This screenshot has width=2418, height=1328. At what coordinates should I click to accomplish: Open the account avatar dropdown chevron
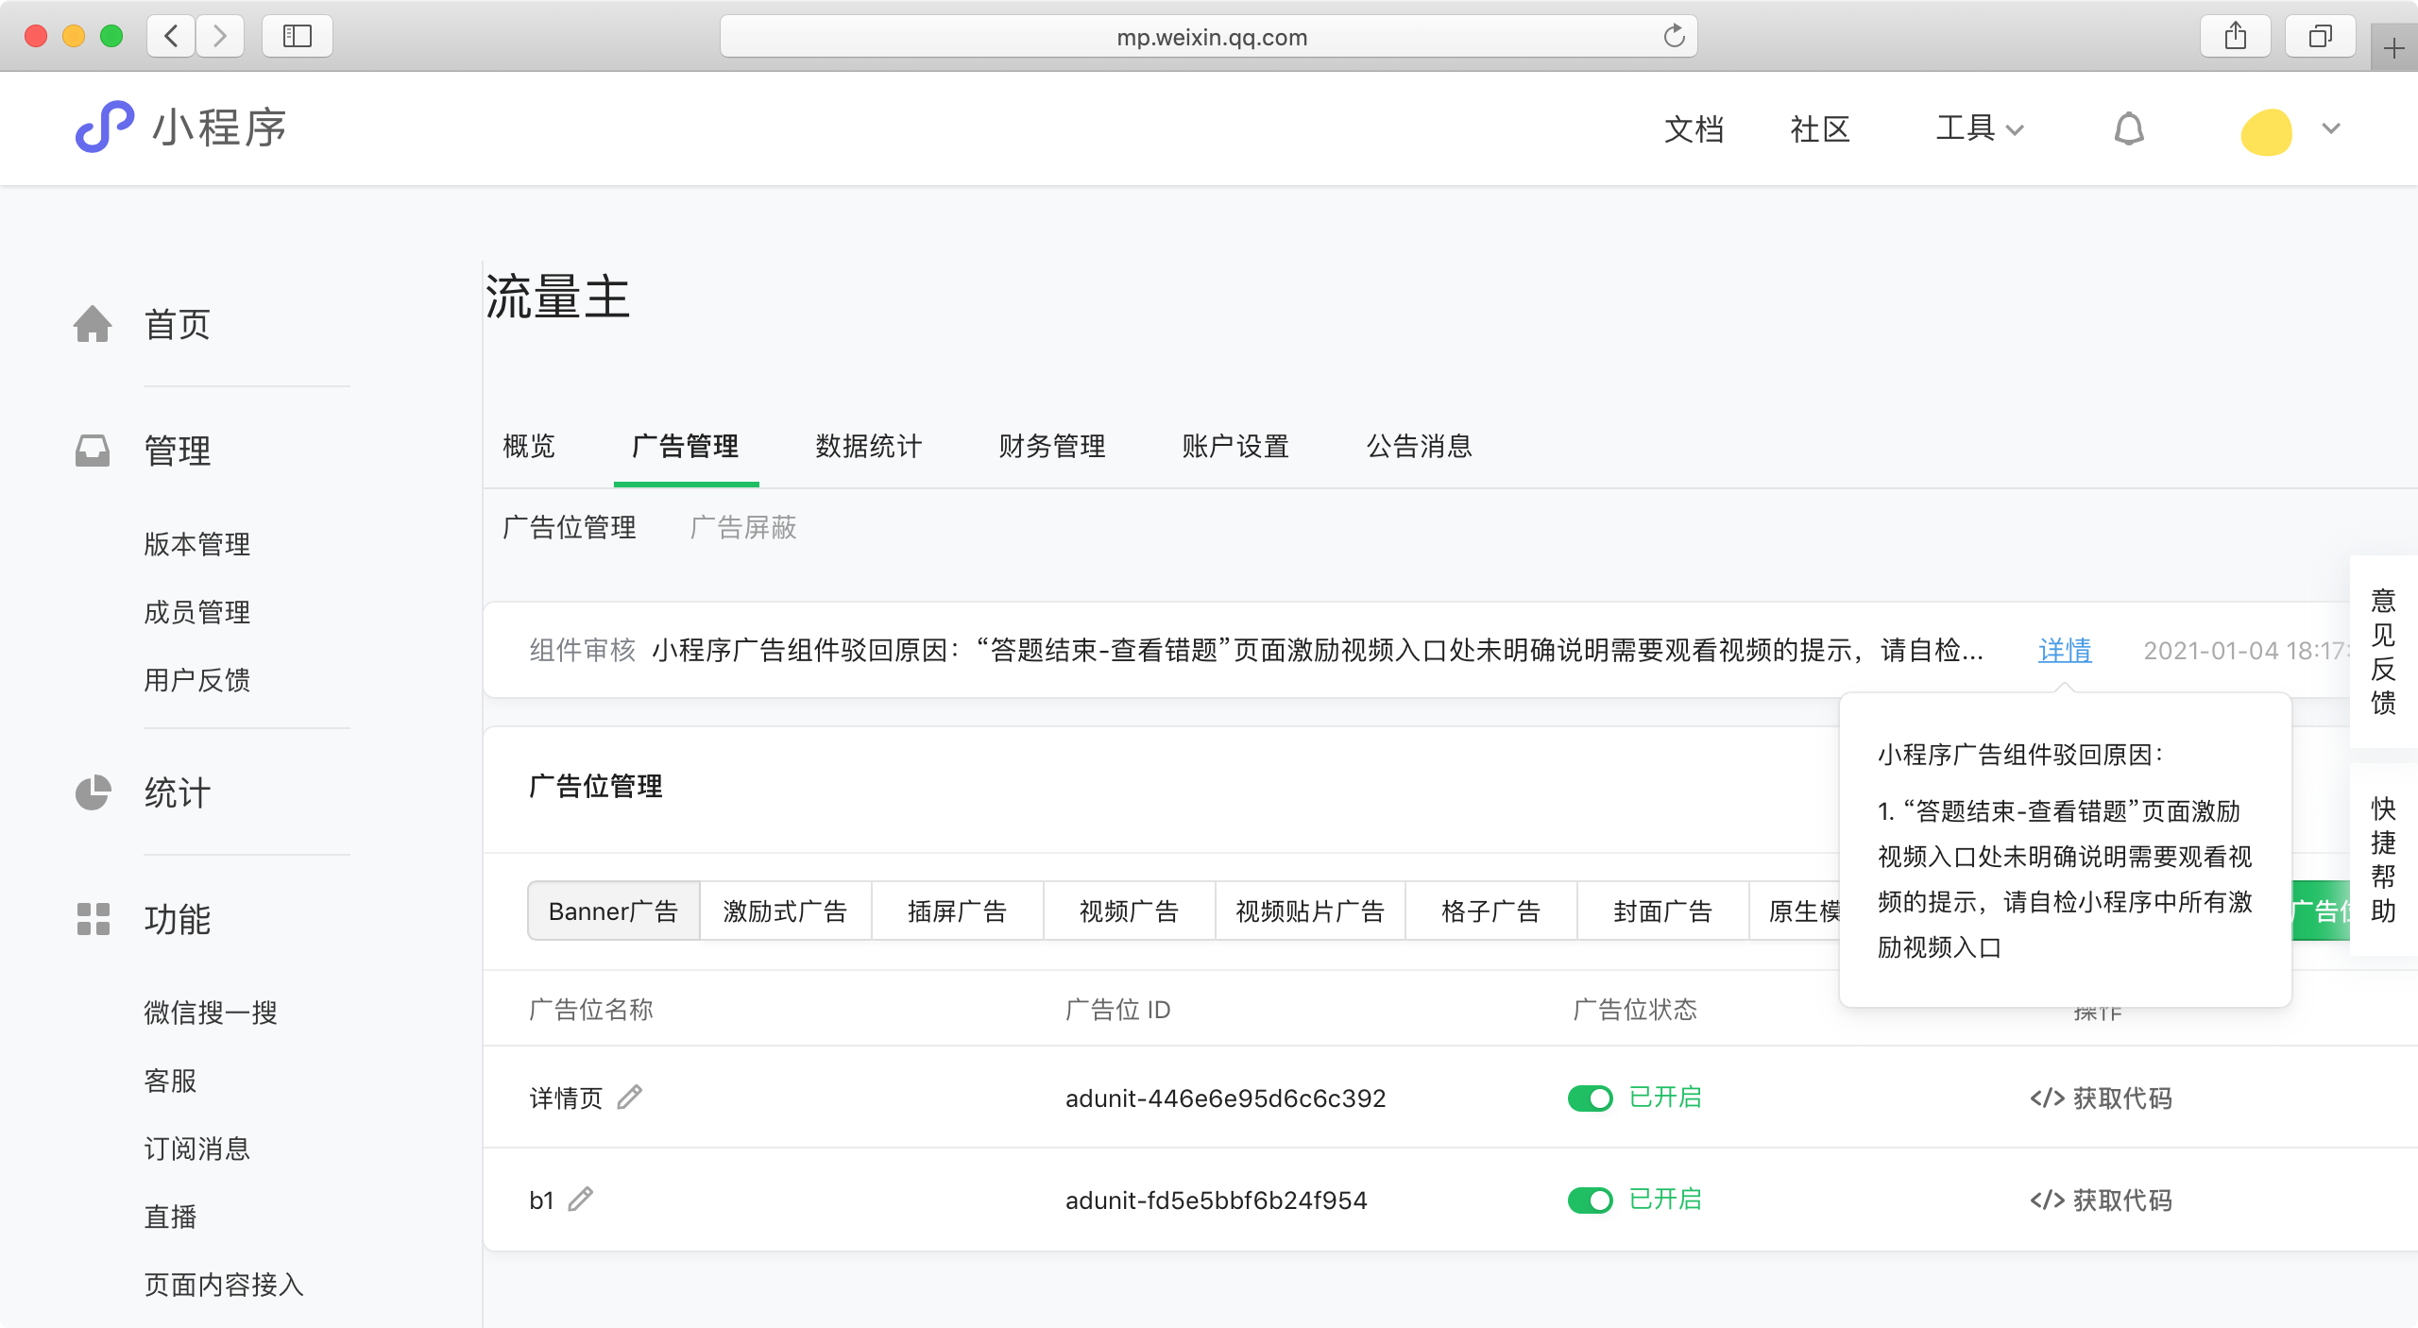coord(2331,128)
